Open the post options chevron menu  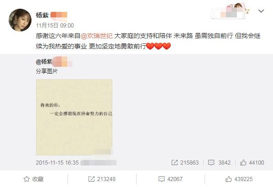261,11
